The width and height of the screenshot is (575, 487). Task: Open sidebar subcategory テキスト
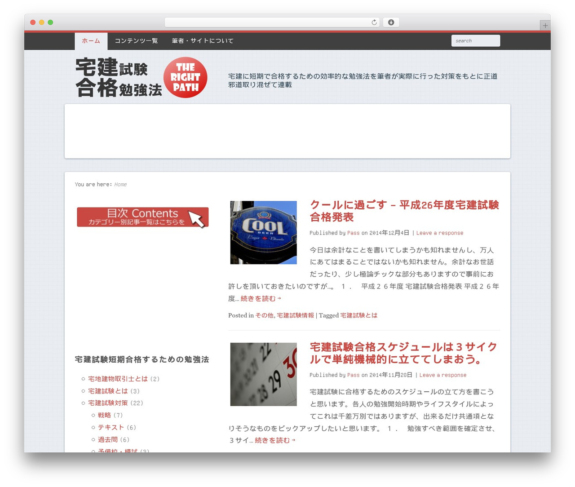pyautogui.click(x=111, y=428)
